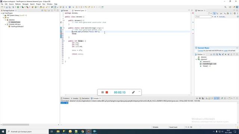The height and width of the screenshot is (134, 239).
Task: Toggle the Scroll Lock icon in Console
Action: 209,98
